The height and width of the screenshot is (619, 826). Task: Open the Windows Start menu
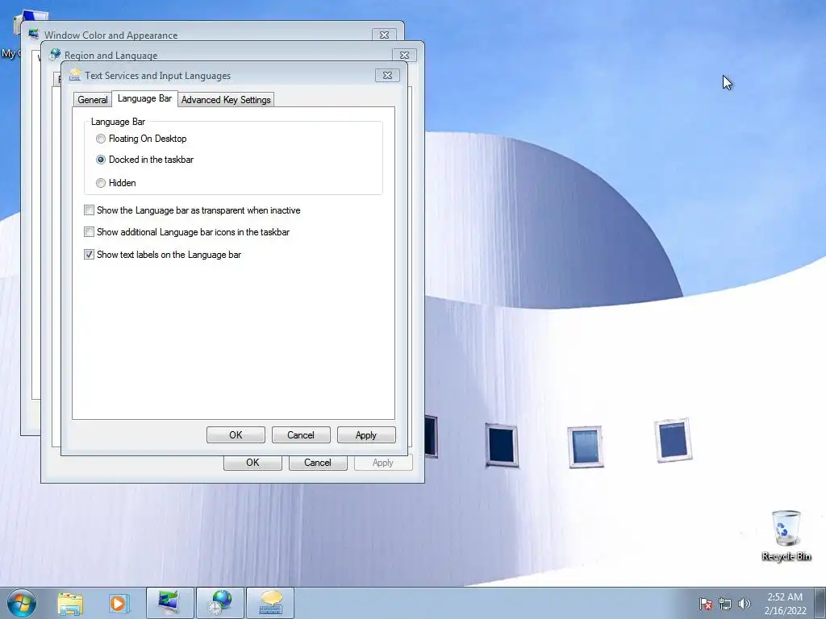pyautogui.click(x=21, y=603)
